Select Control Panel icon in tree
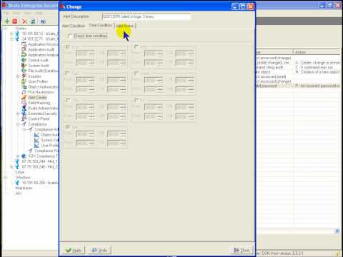 tap(24, 119)
